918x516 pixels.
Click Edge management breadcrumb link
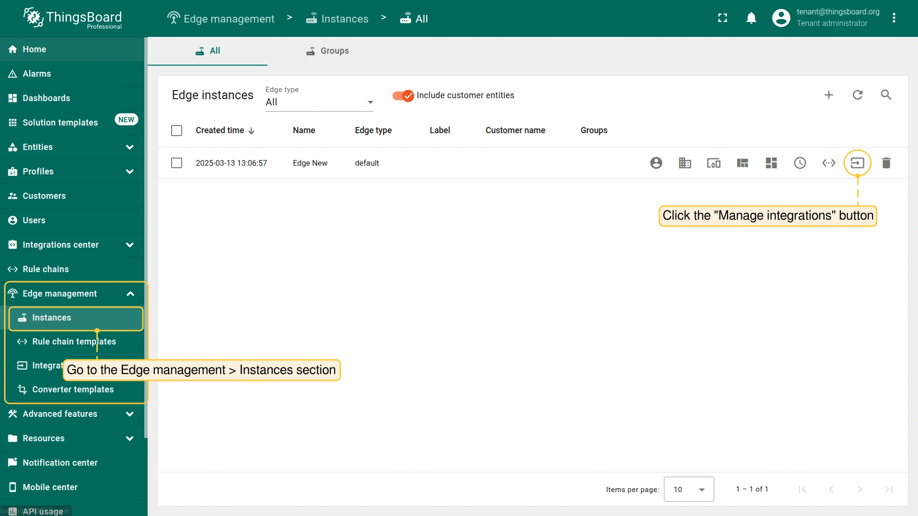221,19
